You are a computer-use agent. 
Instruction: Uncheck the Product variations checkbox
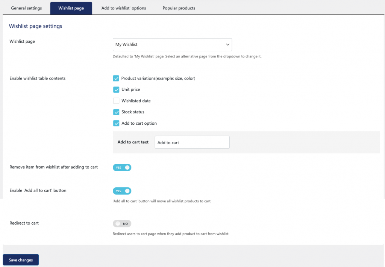pyautogui.click(x=116, y=78)
